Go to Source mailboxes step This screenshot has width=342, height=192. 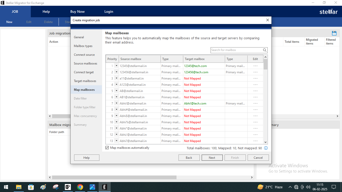pyautogui.click(x=85, y=63)
